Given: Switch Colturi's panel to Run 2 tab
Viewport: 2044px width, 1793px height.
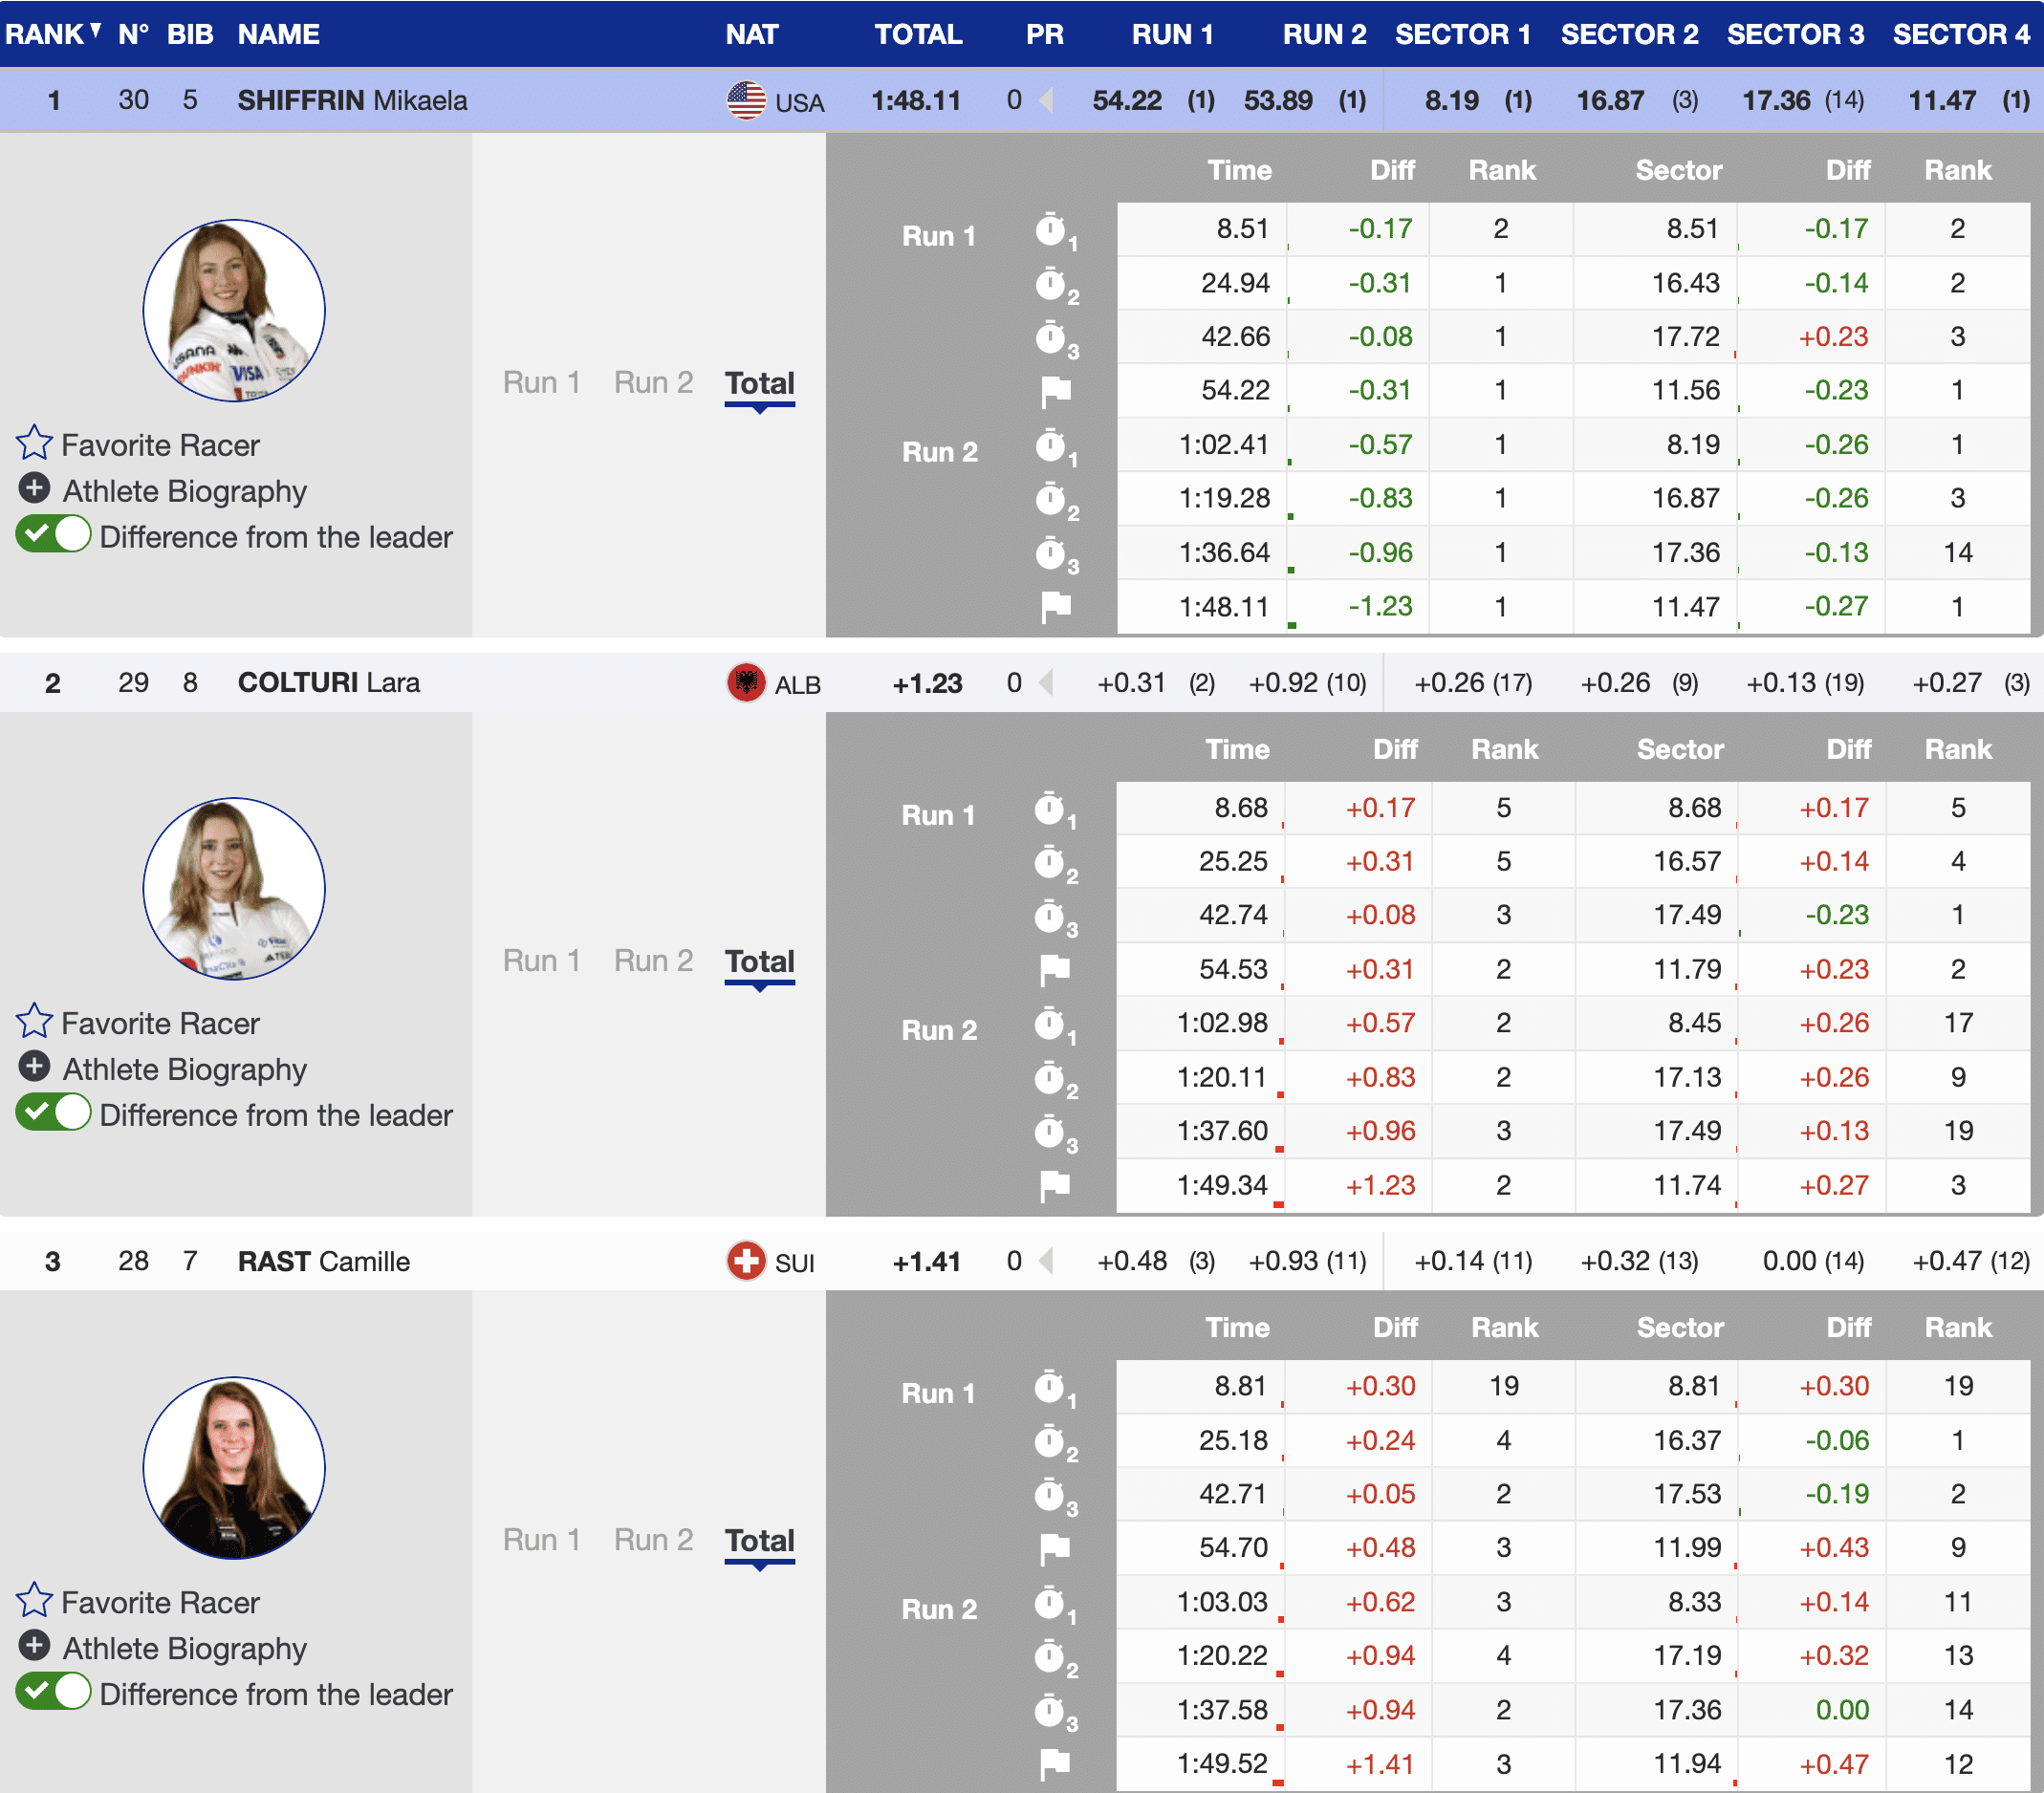Looking at the screenshot, I should click(x=653, y=961).
